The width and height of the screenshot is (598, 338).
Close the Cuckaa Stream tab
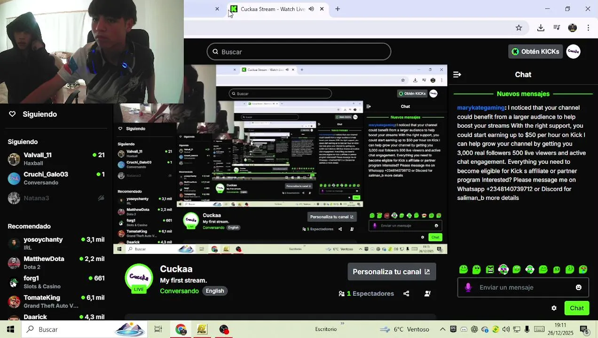[322, 9]
